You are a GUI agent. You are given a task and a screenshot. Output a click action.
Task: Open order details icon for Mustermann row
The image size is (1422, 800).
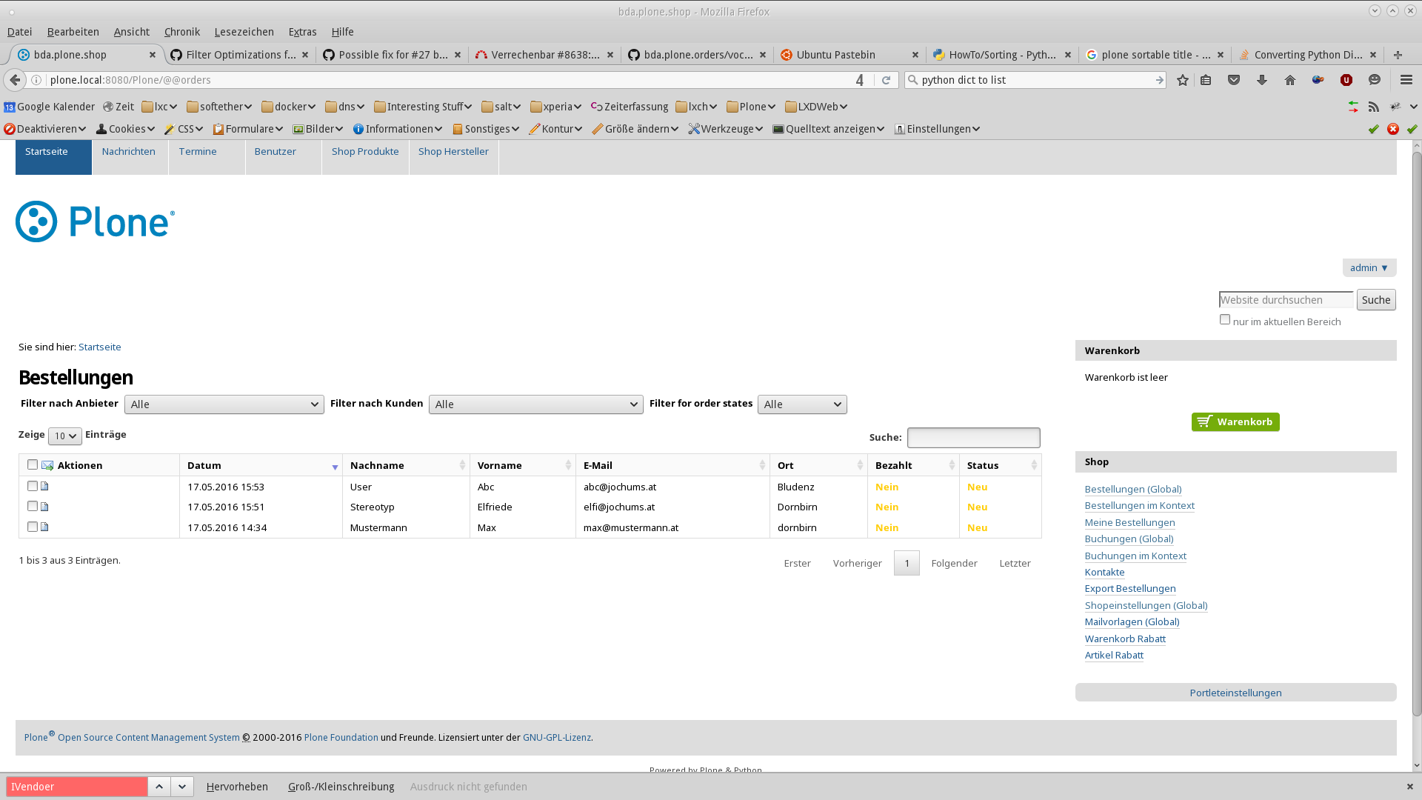click(x=44, y=527)
